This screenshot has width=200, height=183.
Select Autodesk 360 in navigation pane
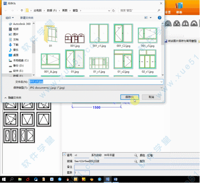(x=20, y=24)
